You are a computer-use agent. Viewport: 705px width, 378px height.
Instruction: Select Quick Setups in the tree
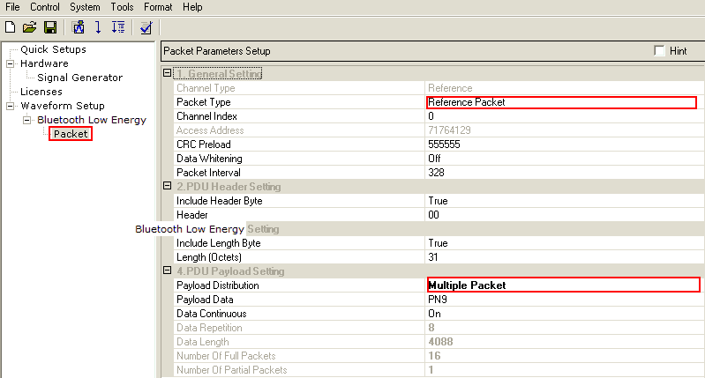pyautogui.click(x=53, y=49)
